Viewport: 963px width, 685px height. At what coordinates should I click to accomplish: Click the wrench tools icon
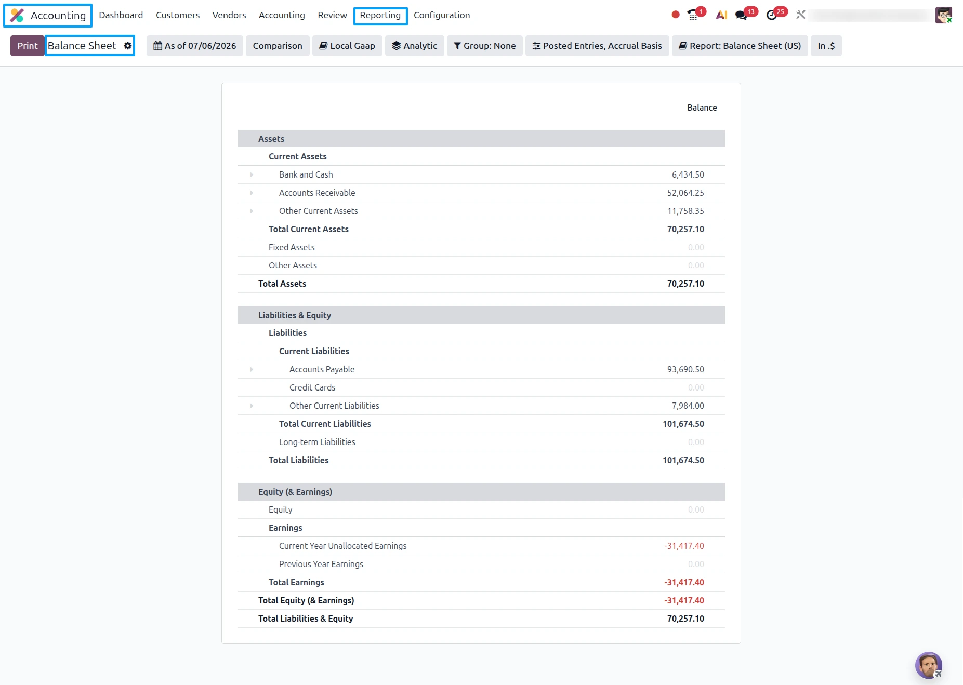click(x=800, y=15)
